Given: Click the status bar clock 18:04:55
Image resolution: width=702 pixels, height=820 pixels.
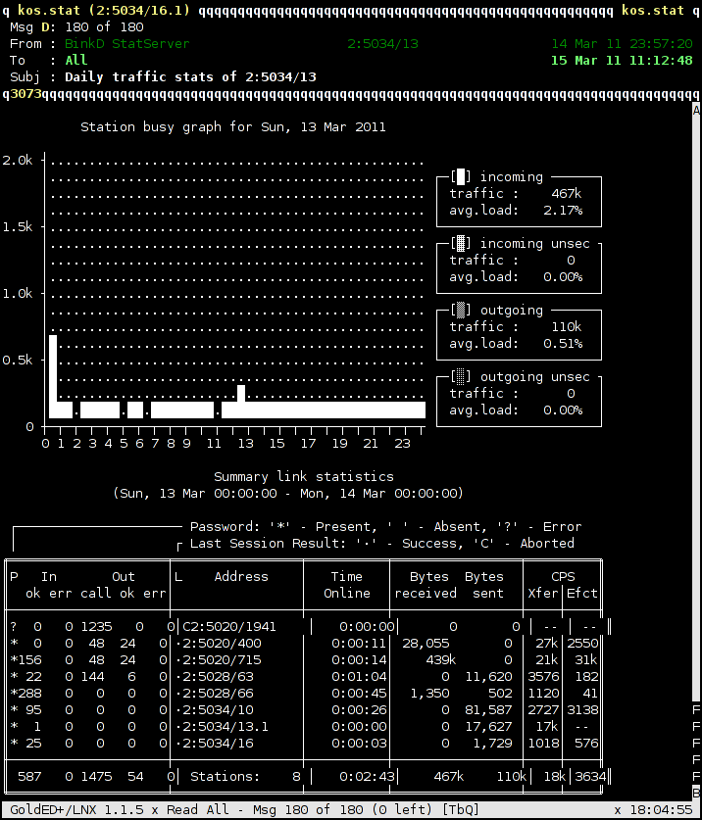Looking at the screenshot, I should coord(661,810).
